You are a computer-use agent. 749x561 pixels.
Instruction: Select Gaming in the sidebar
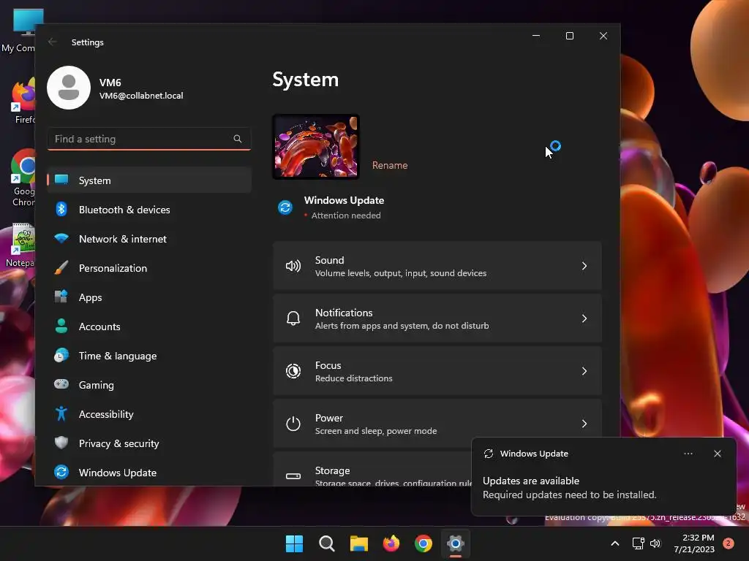[149, 384]
